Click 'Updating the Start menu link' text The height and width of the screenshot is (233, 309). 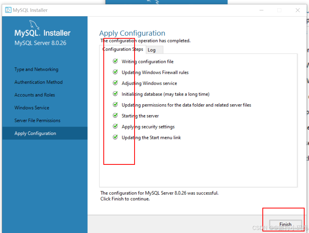point(151,137)
